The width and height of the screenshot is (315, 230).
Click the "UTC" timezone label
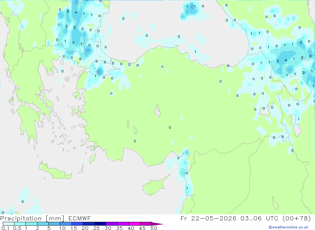[272, 218]
